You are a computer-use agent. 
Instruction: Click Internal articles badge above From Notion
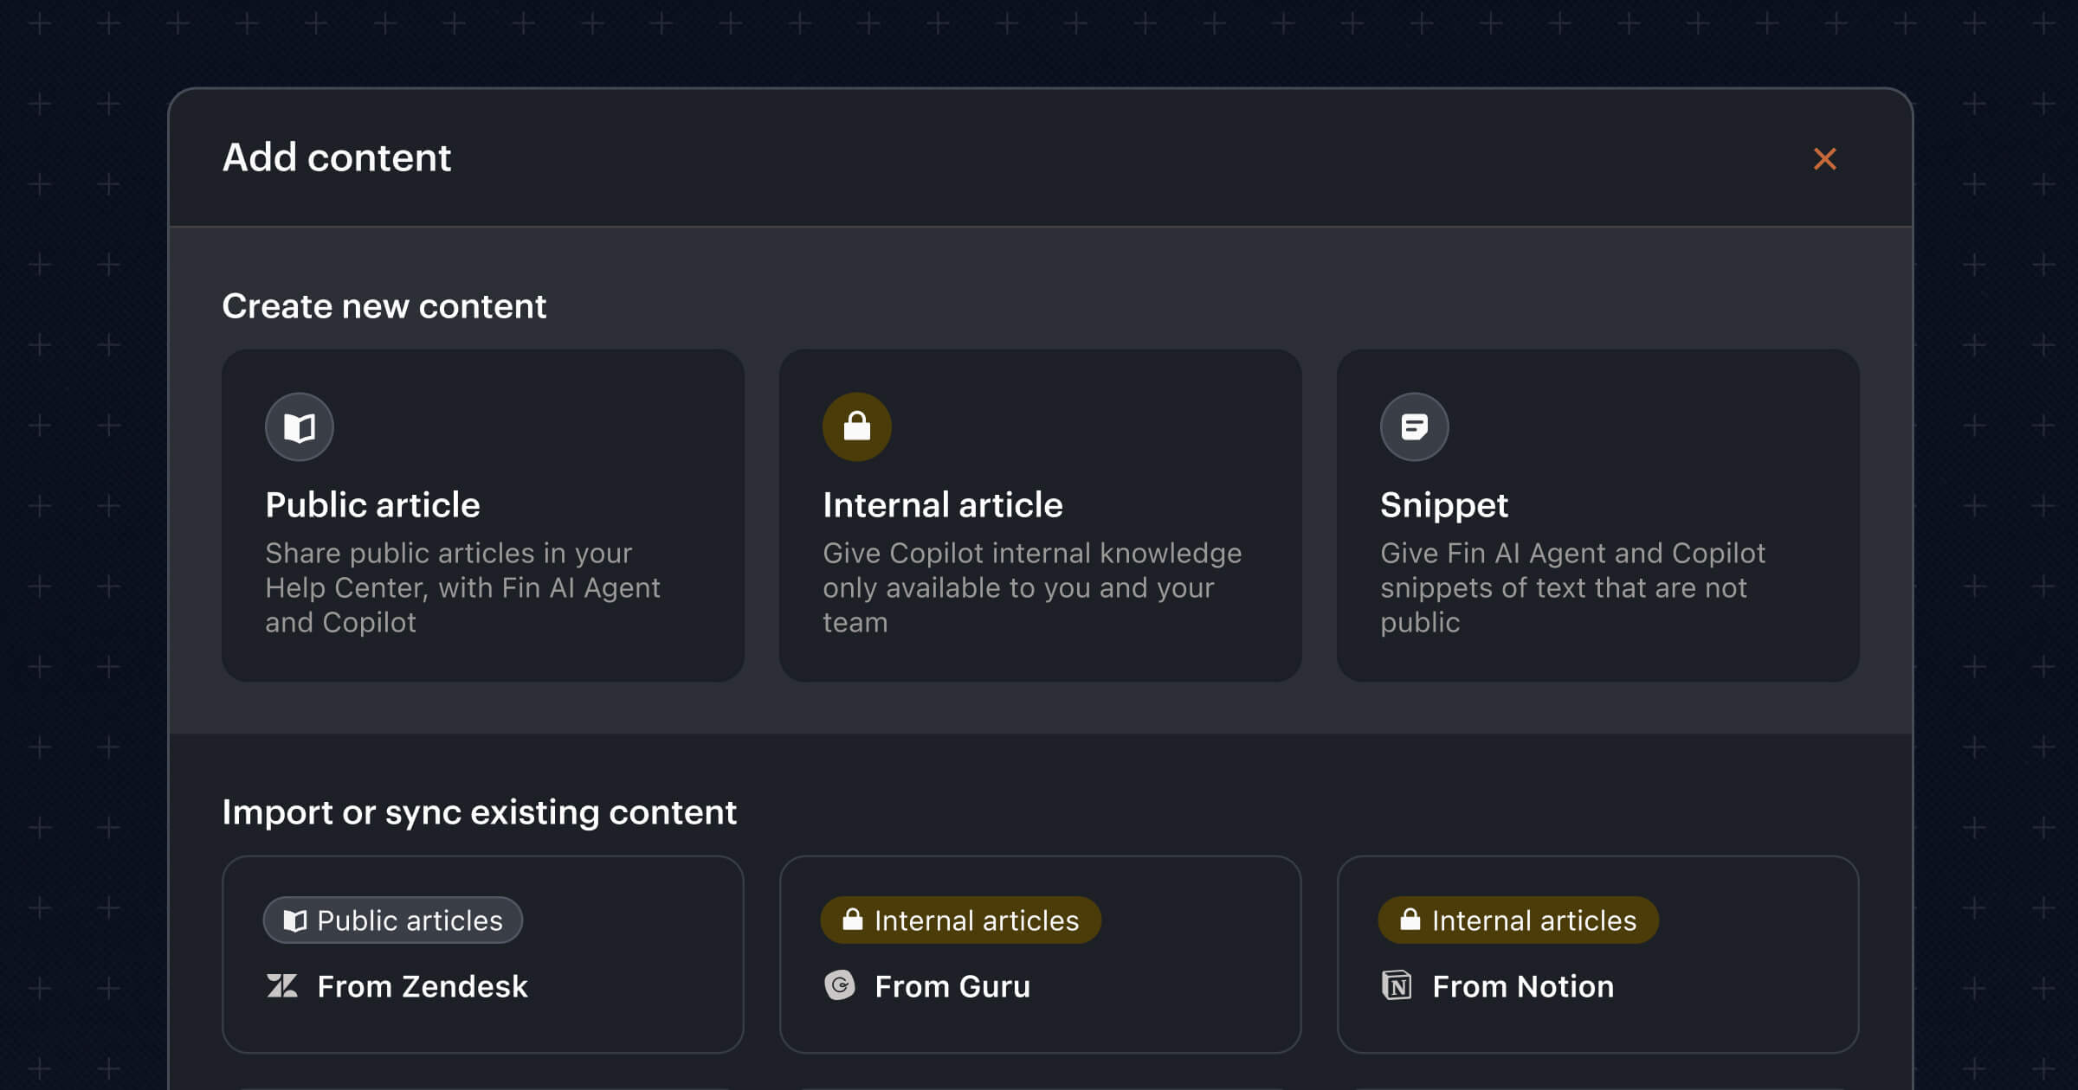tap(1519, 920)
